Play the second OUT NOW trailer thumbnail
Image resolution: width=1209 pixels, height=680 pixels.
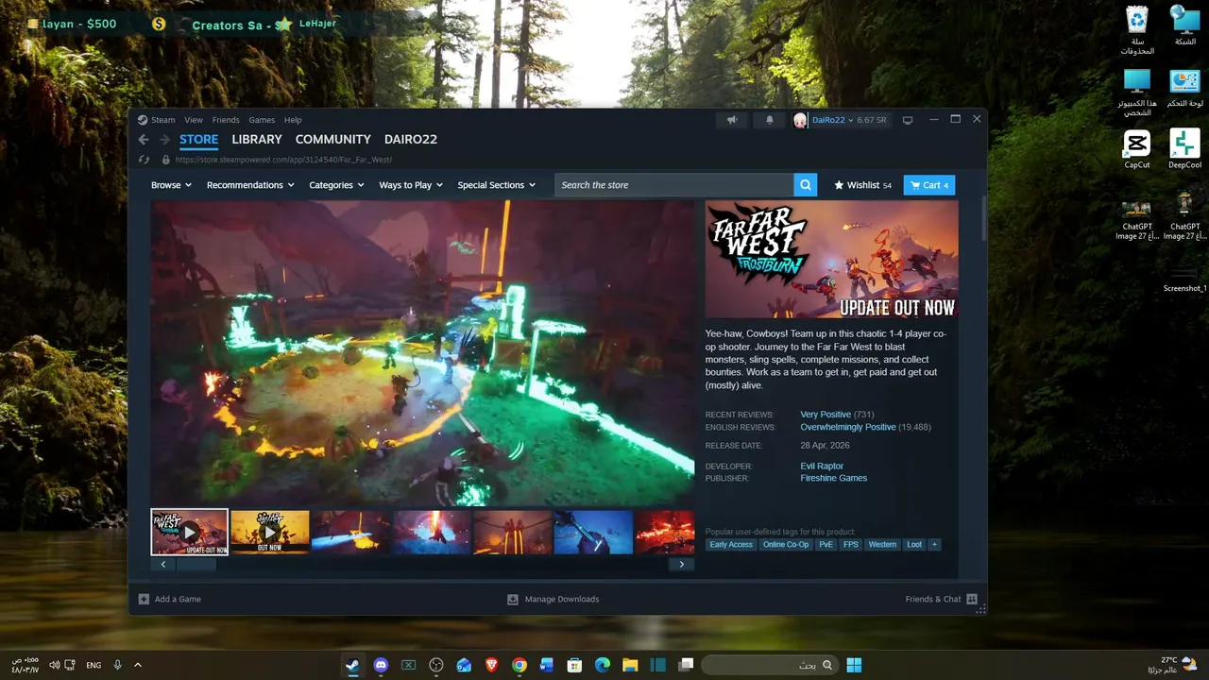coord(270,532)
